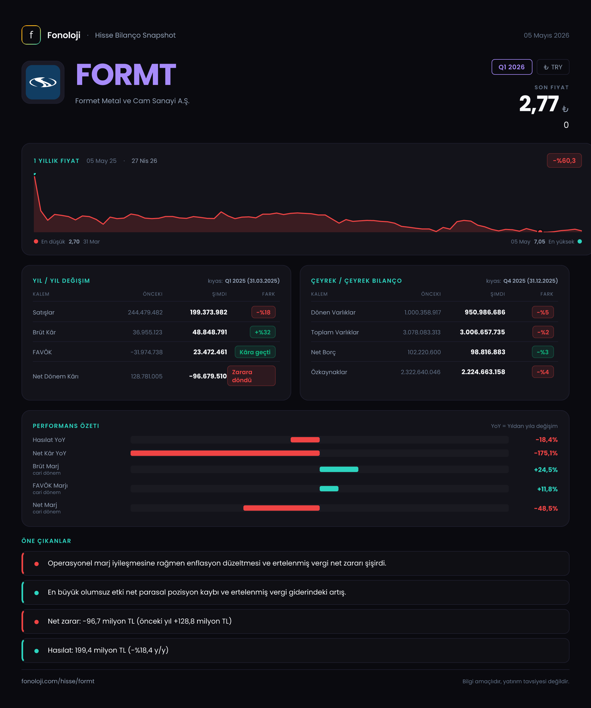Click the Hasılat YoY red bar
Screen dimensions: 591x708
pos(305,440)
